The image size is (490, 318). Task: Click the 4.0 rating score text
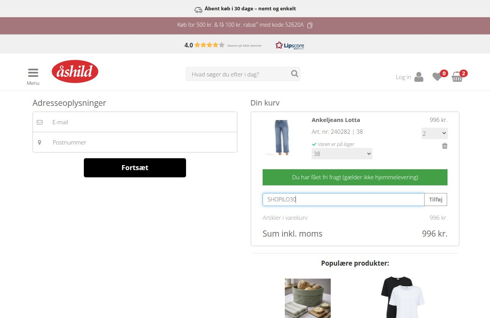click(188, 45)
